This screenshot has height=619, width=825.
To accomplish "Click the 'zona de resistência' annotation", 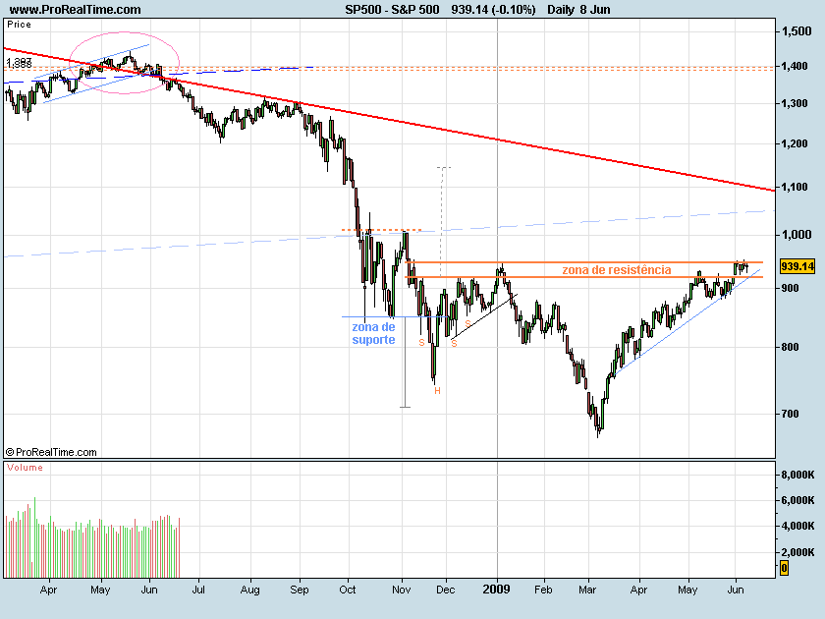I will click(617, 270).
